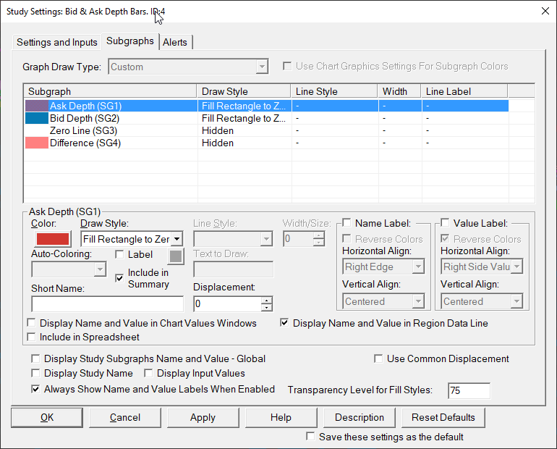Open Value Label Vertical Align dropdown
Screen dimensions: 557x449
[x=517, y=301]
